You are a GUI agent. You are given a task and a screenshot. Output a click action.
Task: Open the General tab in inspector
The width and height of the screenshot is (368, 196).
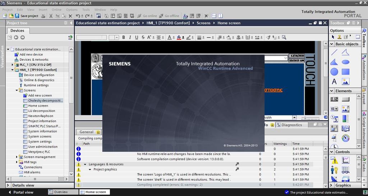click(x=88, y=132)
